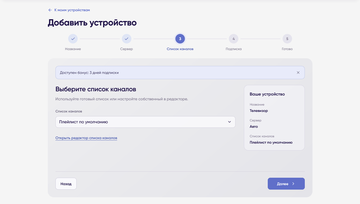Image resolution: width=360 pixels, height=204 pixels.
Task: Click step 1 checkmark circle for Название
Action: pos(73,39)
